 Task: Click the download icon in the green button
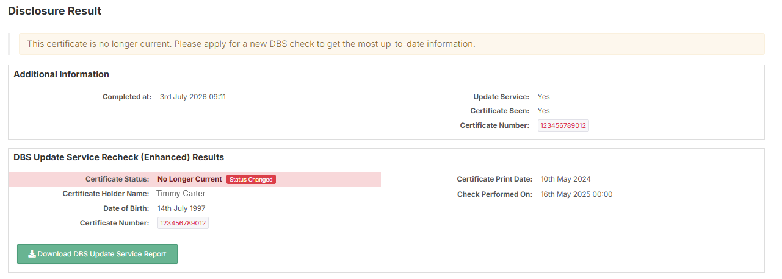32,254
